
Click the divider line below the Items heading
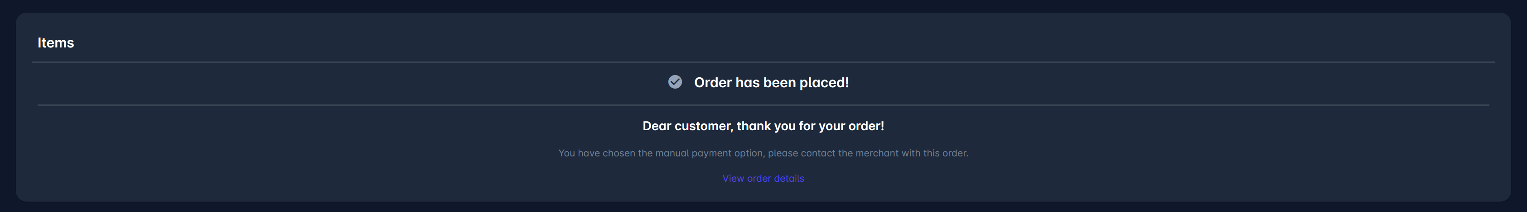coord(763,61)
